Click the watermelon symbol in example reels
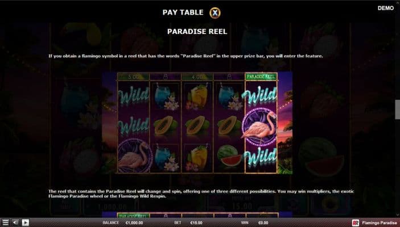The image size is (400, 227). [x=229, y=155]
